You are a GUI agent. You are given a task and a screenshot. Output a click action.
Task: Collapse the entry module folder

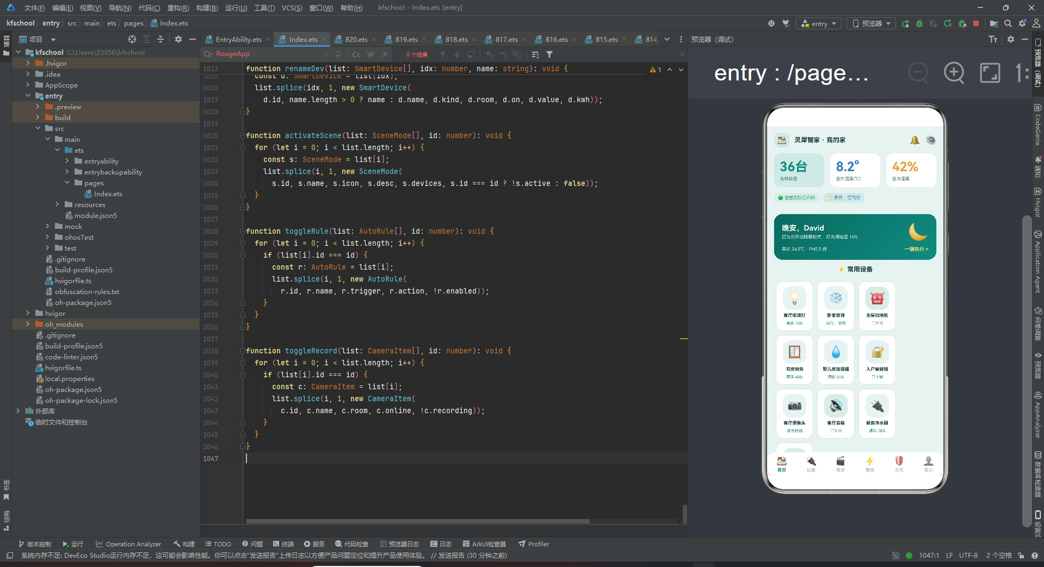click(x=28, y=96)
